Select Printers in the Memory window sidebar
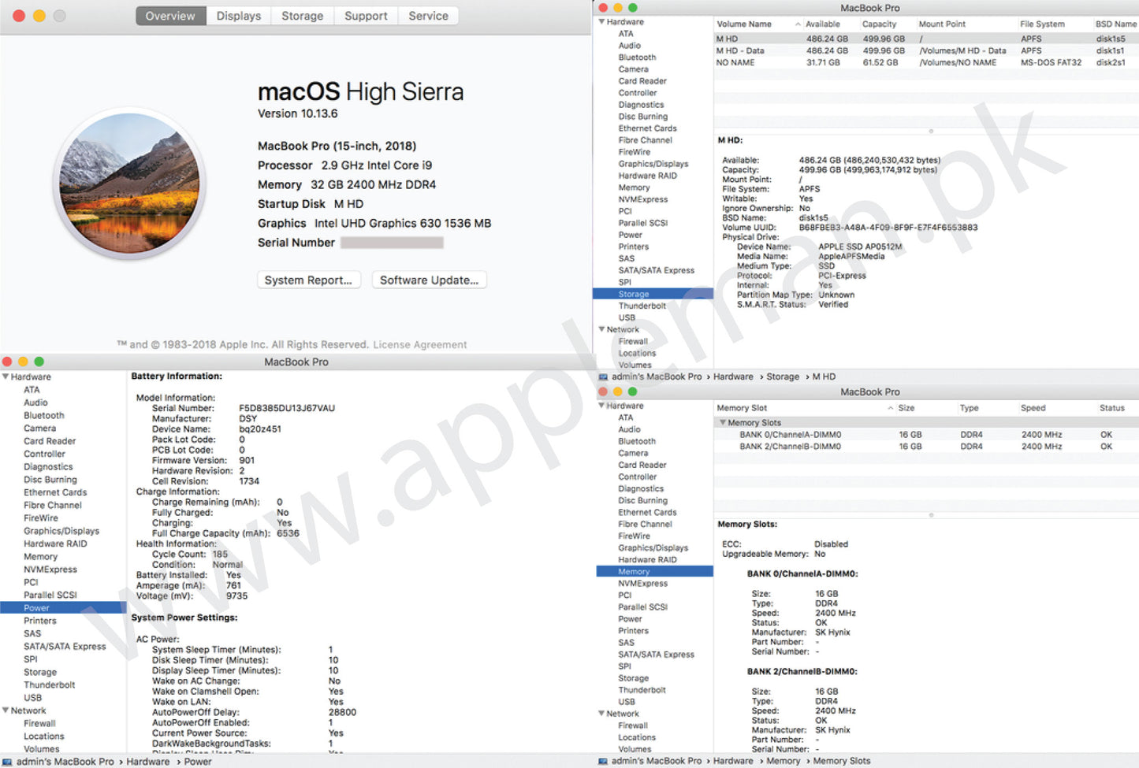The width and height of the screenshot is (1139, 768). tap(633, 631)
